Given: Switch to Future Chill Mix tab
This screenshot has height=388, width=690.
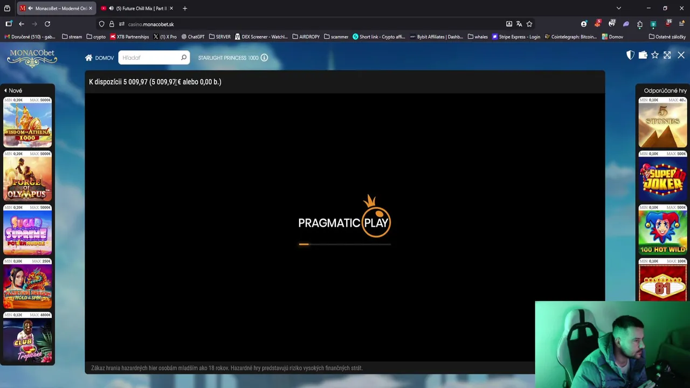Looking at the screenshot, I should click(137, 8).
